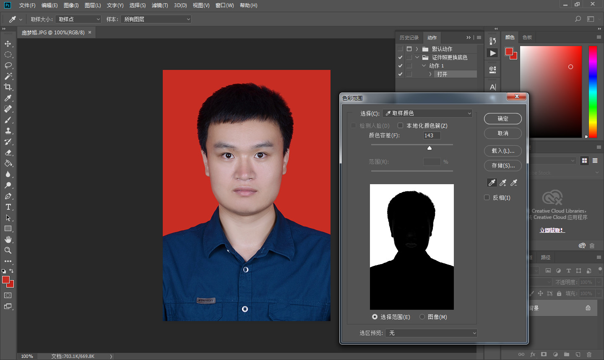The height and width of the screenshot is (360, 604).
Task: Click the Play action icon in dock
Action: point(493,53)
